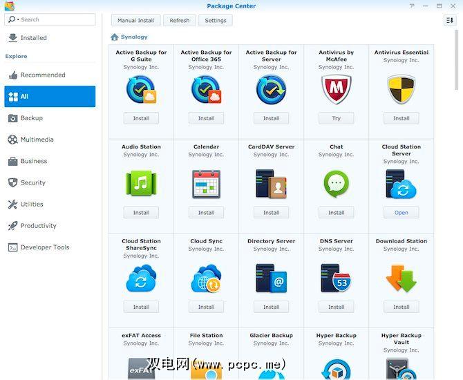Select the Antivirus Essential shield icon
This screenshot has width=463, height=380.
tap(401, 90)
